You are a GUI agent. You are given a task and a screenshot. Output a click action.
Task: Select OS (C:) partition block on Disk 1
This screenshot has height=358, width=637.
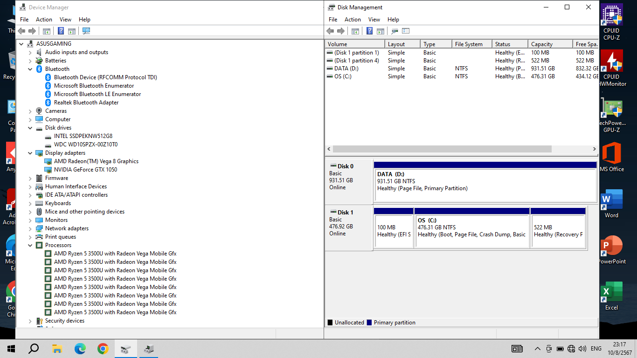coord(472,228)
